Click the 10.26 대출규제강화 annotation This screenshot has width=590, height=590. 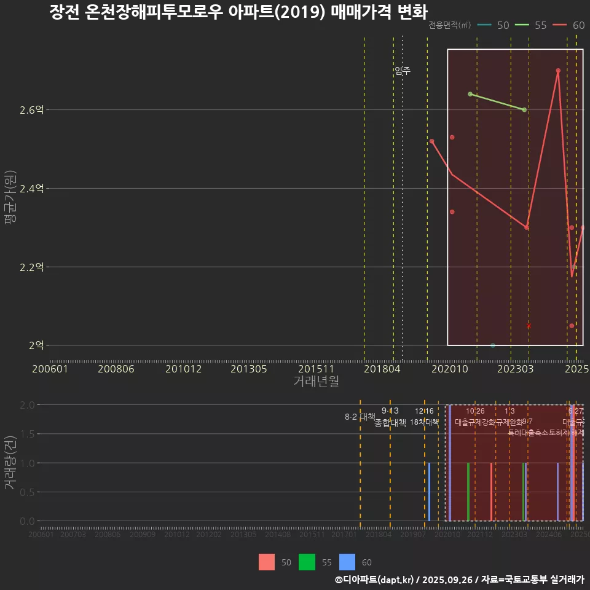click(x=475, y=417)
